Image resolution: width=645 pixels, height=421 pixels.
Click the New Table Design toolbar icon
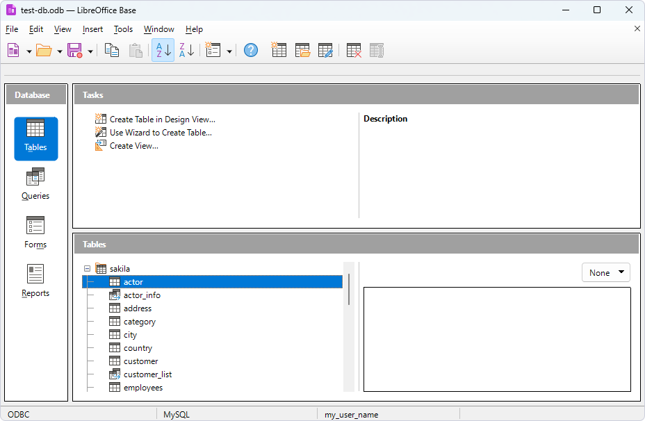(279, 50)
